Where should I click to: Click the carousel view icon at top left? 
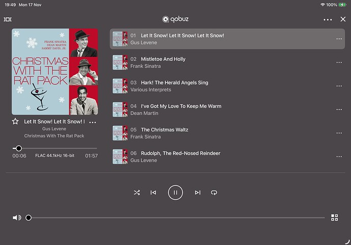pyautogui.click(x=8, y=19)
